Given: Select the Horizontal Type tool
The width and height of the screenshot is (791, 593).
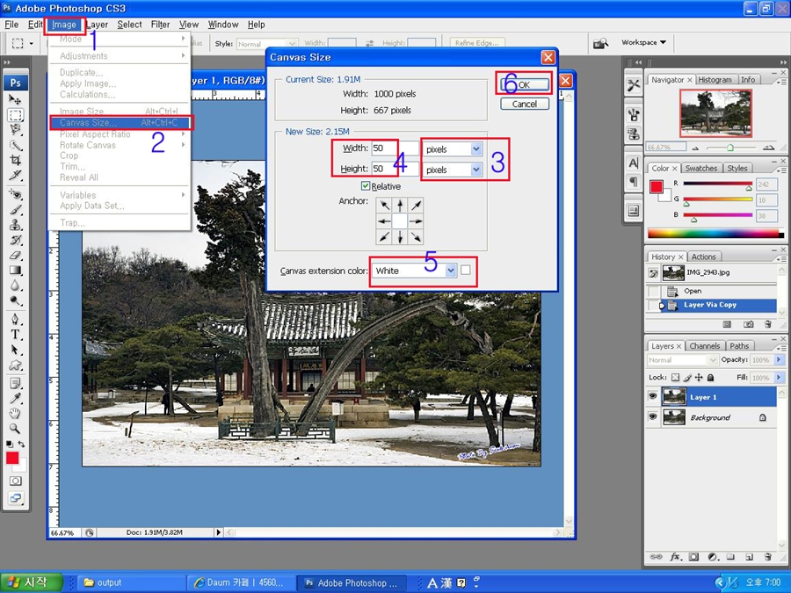Looking at the screenshot, I should tap(15, 335).
